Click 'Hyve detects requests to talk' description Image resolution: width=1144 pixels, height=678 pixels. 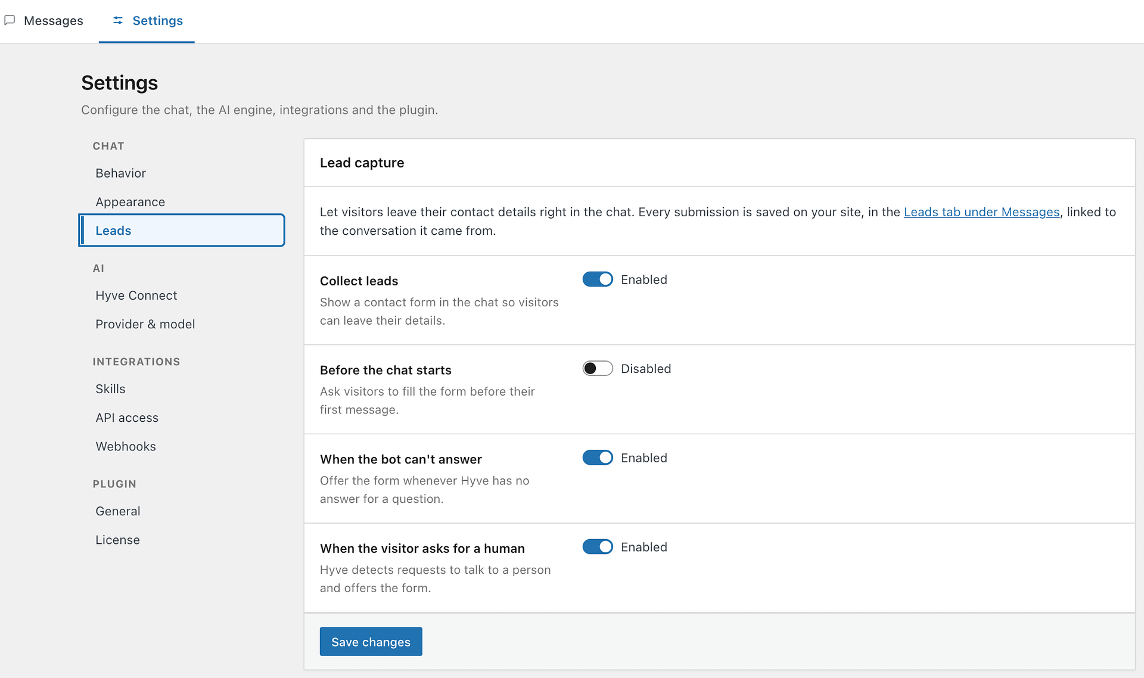pos(435,579)
